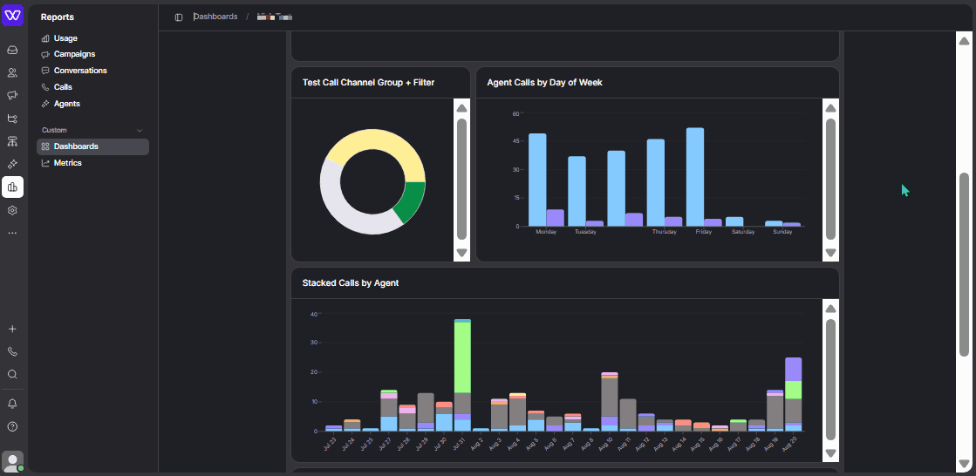
Task: Click the blue Thursday bar
Action: [x=655, y=182]
